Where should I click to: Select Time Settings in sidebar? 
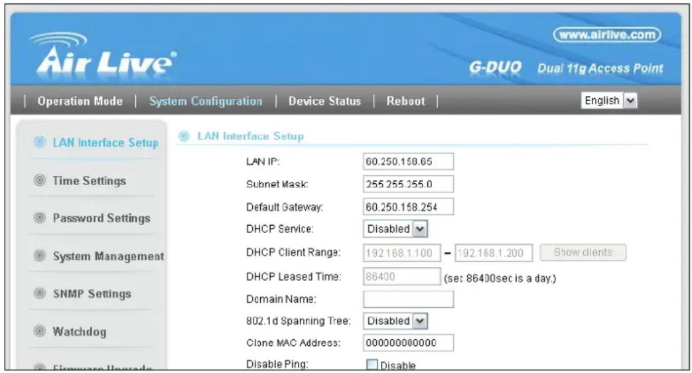click(x=89, y=181)
